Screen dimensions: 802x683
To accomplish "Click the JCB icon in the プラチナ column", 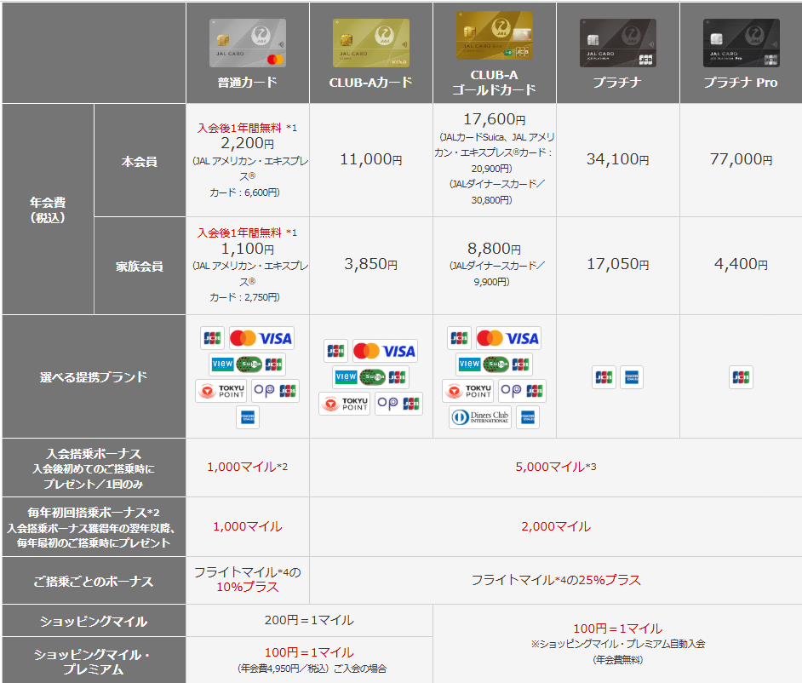I will click(x=604, y=376).
